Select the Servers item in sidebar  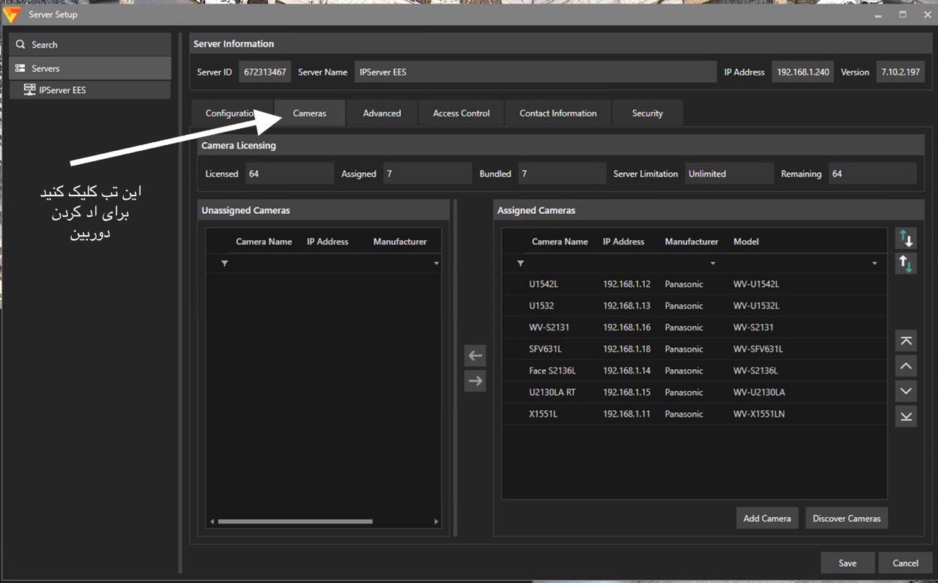[x=91, y=68]
